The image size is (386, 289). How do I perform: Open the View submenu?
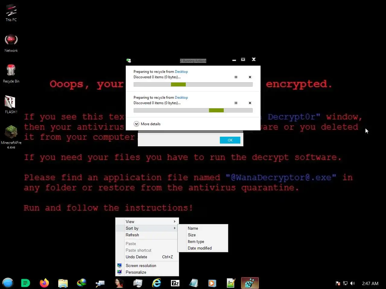tap(147, 222)
